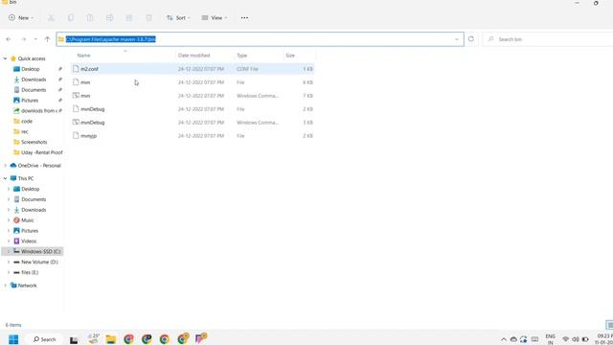Screen dimensions: 613x345
Task: Click the Copy icon in toolbar
Action: 71,17
